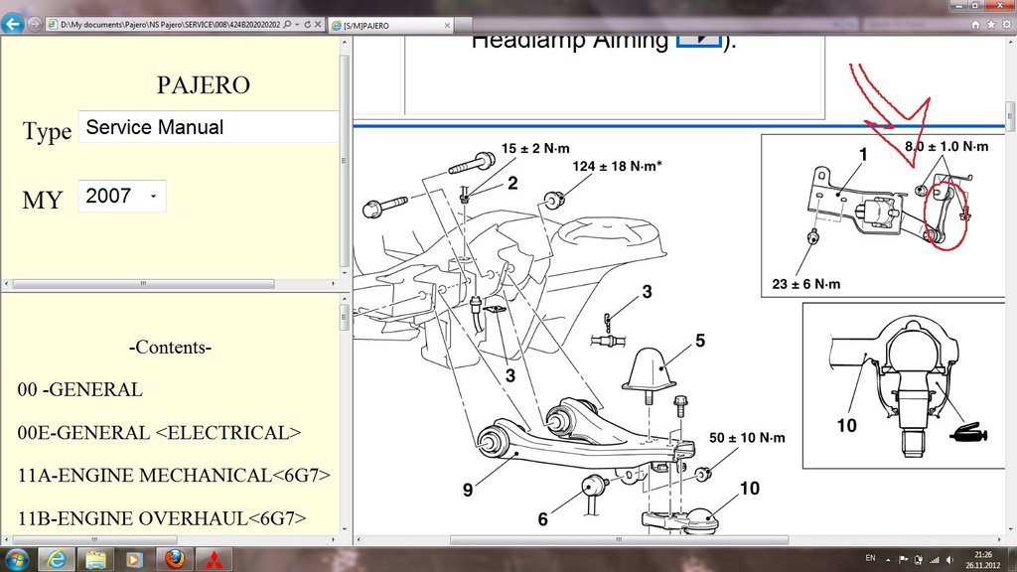The height and width of the screenshot is (572, 1017).
Task: Click part number 9 label in diagram
Action: point(468,491)
